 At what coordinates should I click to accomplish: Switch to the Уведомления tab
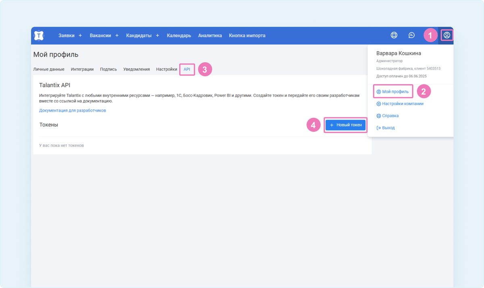click(x=136, y=69)
